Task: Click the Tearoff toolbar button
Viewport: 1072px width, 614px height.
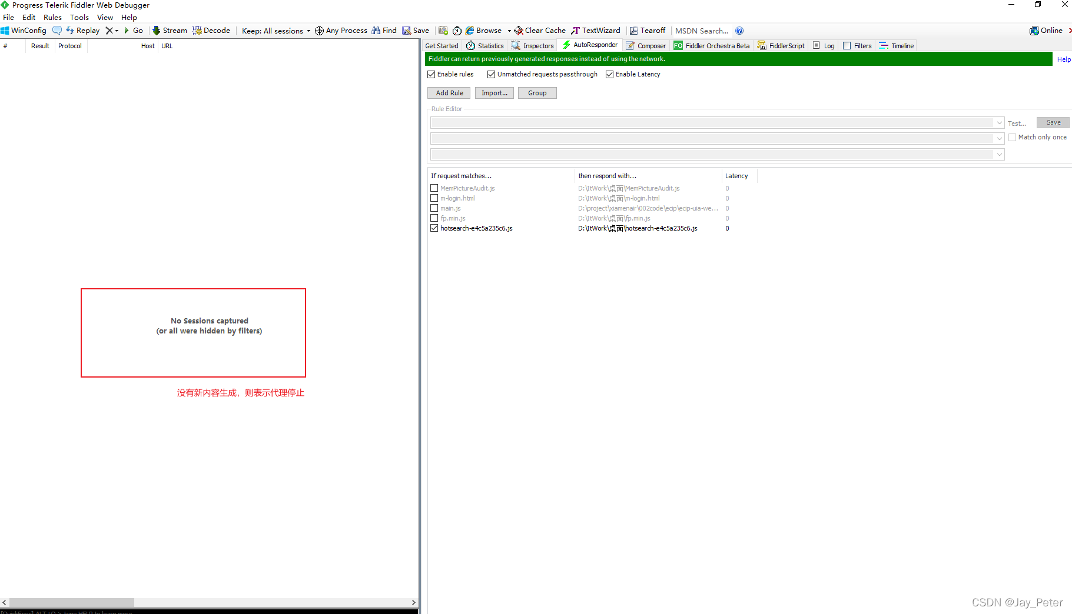Action: pos(648,31)
